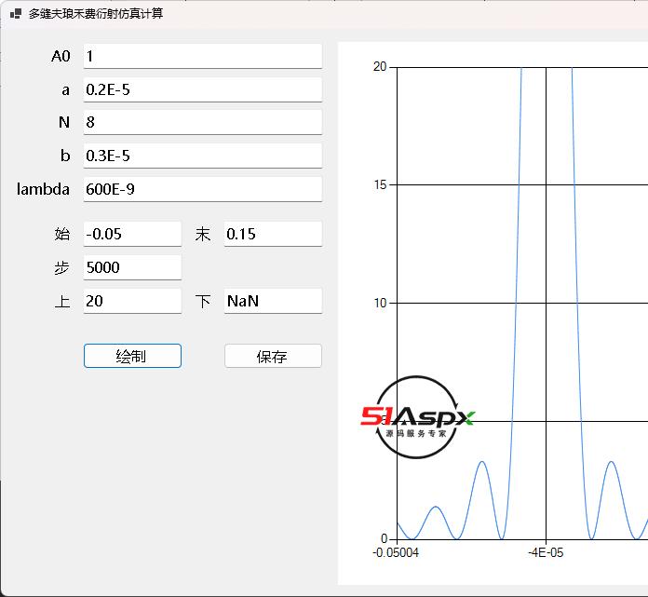Image resolution: width=648 pixels, height=597 pixels.
Task: Click the A0 label
Action: click(61, 56)
